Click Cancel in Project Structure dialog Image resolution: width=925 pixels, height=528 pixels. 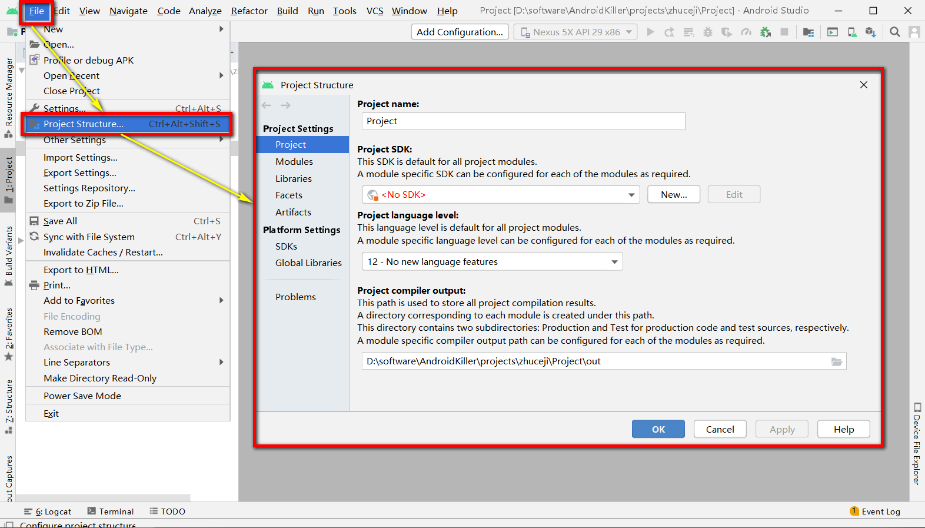coord(720,429)
